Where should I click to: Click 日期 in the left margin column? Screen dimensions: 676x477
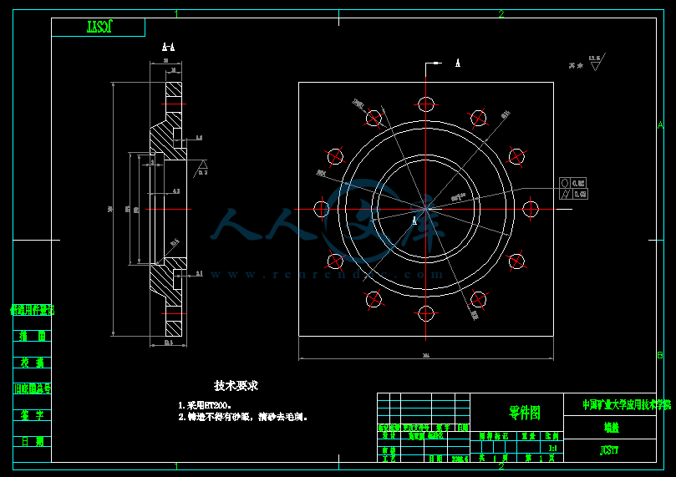click(33, 442)
